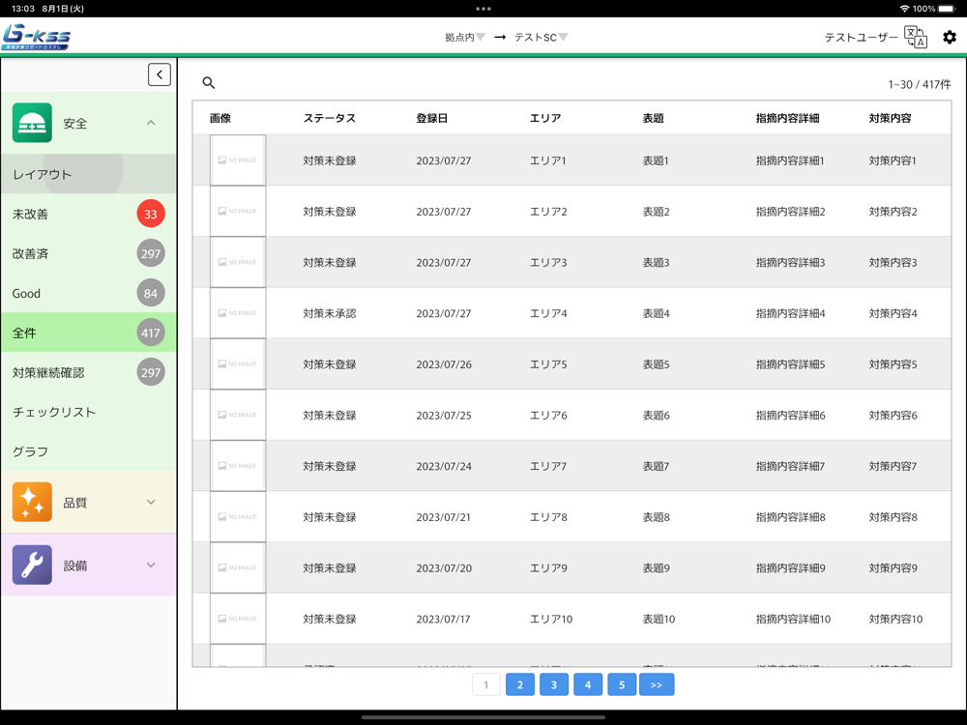Image resolution: width=967 pixels, height=725 pixels.
Task: Click the date 2023/07/24
Action: tap(444, 467)
